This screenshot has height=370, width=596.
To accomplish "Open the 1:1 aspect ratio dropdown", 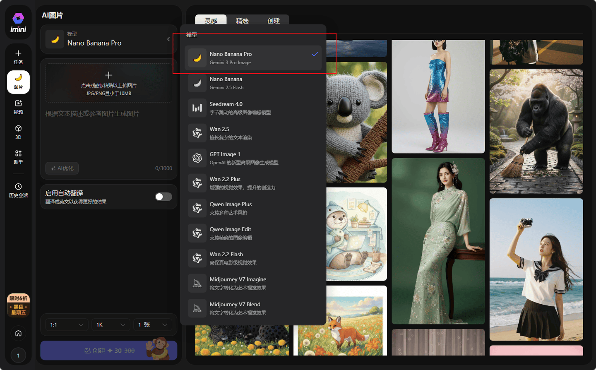I will [66, 325].
